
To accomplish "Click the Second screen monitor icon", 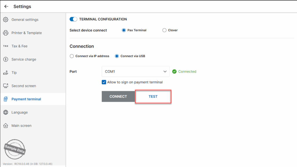I will pyautogui.click(x=6, y=86).
